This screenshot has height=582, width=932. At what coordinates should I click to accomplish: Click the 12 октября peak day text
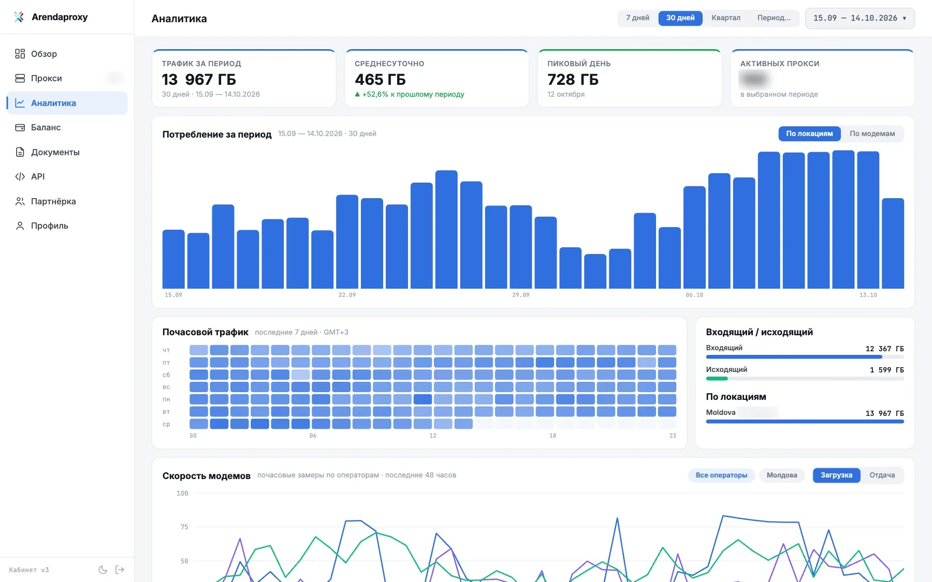tap(566, 94)
